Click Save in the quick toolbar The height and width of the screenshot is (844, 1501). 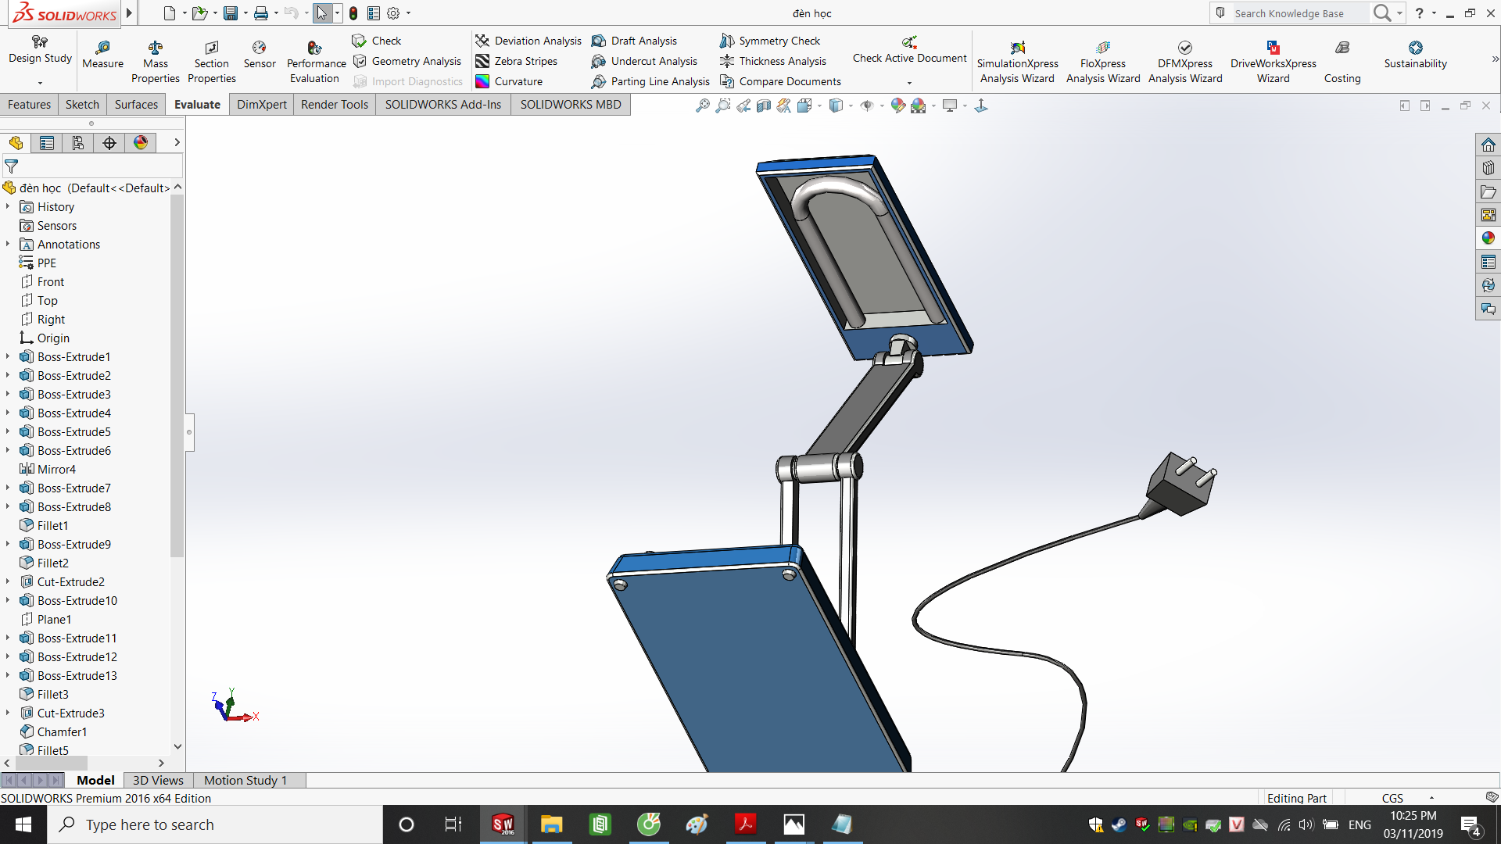(x=230, y=13)
